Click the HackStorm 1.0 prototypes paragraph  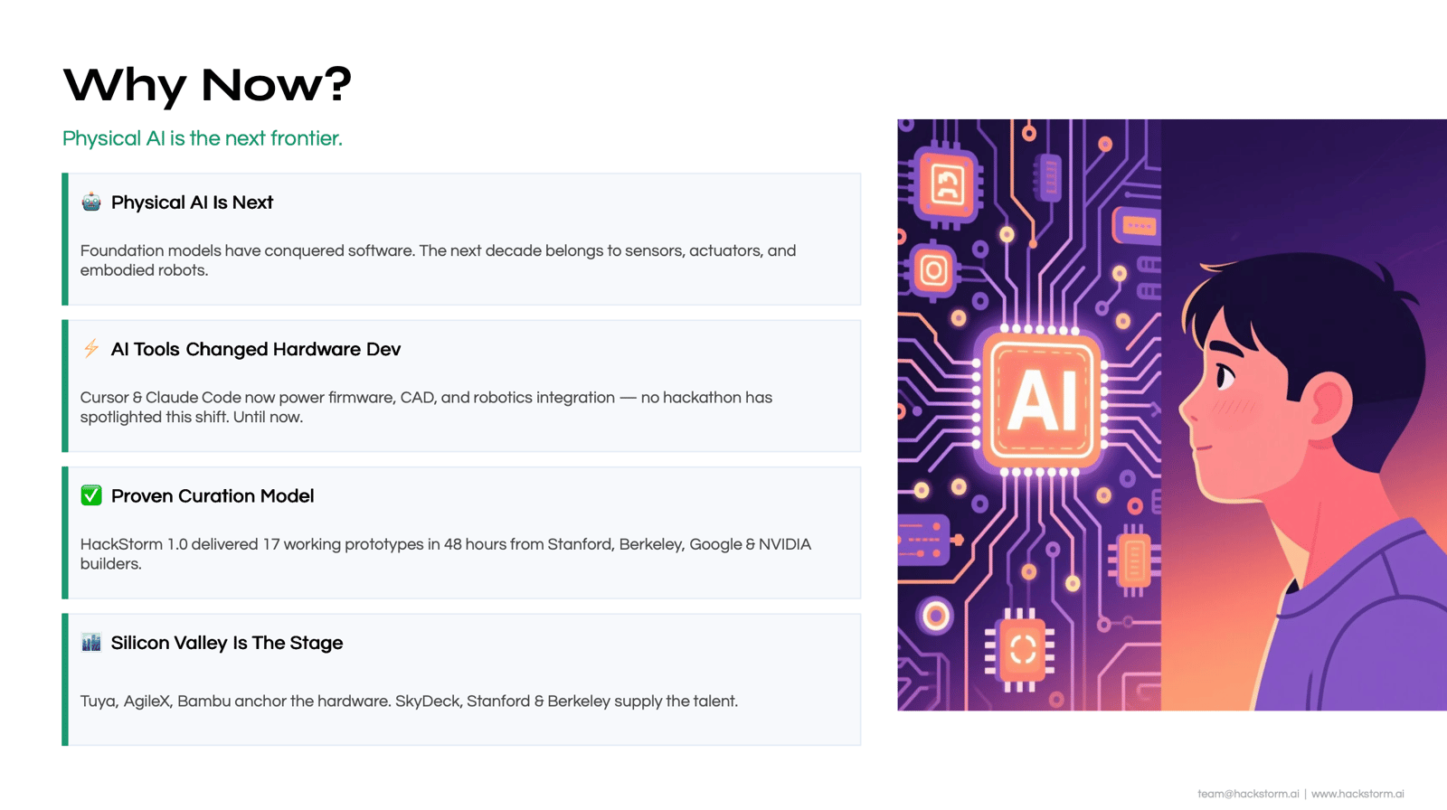(445, 553)
